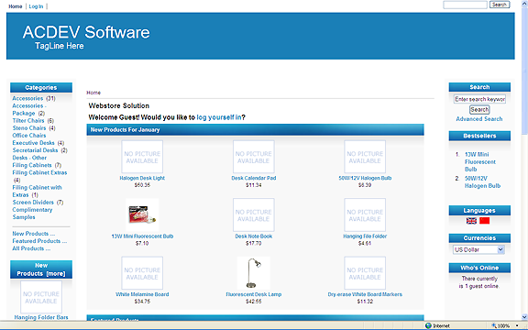Open bestseller 50W/12V Halogen Bulb link
The width and height of the screenshot is (528, 330).
[482, 182]
